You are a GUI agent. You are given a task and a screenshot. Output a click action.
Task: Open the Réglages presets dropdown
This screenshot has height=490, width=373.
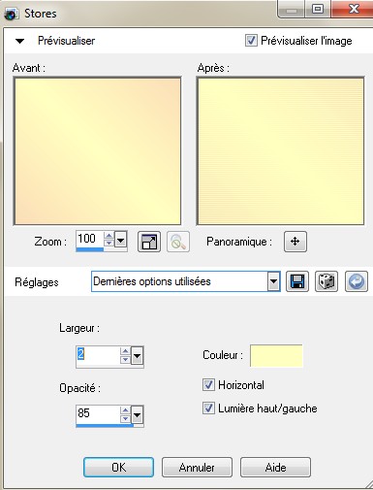[x=273, y=281]
